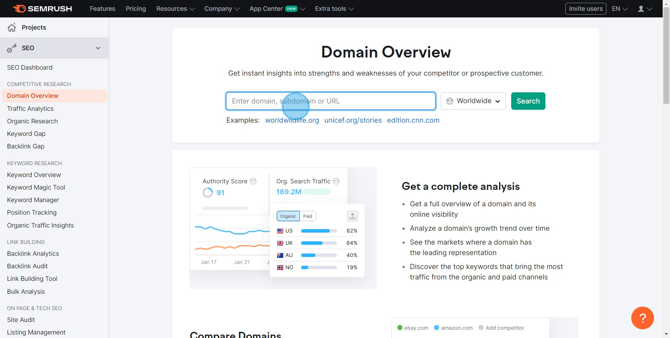This screenshot has width=670, height=338.
Task: Select Domain Overview in sidebar
Action: pyautogui.click(x=54, y=96)
